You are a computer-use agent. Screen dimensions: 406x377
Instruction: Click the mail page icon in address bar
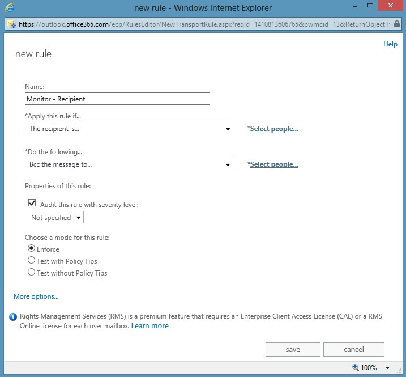11,24
